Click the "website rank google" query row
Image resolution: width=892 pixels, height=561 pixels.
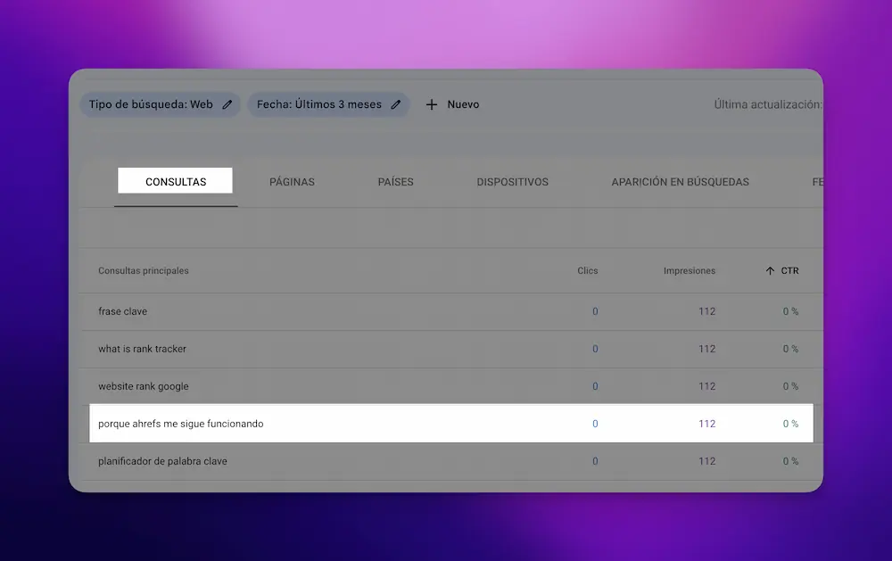[x=144, y=386]
